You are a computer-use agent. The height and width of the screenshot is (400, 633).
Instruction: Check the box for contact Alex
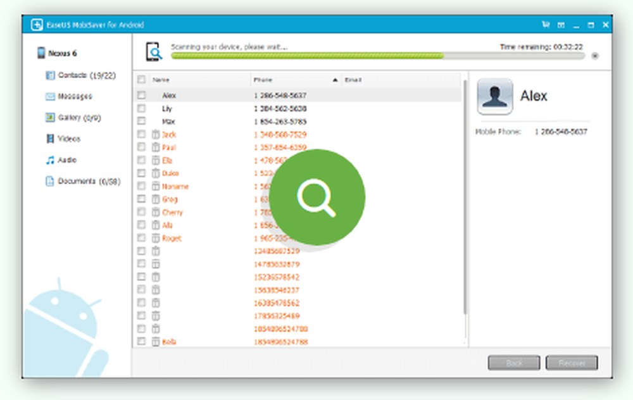click(x=141, y=96)
